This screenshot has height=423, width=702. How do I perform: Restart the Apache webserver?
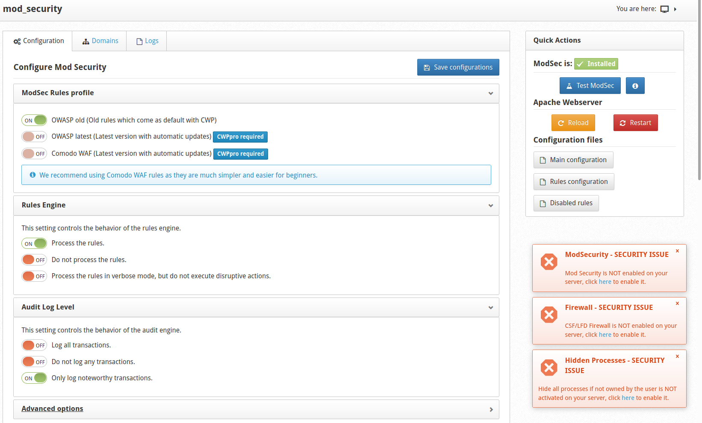tap(635, 123)
